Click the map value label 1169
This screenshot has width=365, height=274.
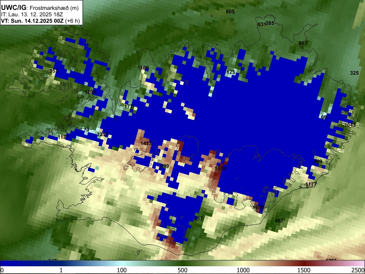(x=143, y=68)
